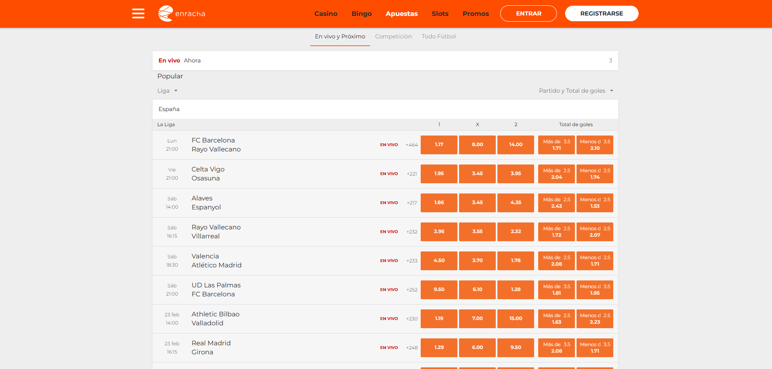This screenshot has width=772, height=369.
Task: Go to Apuestas section
Action: (x=402, y=13)
